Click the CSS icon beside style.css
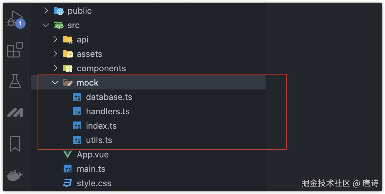Viewport: 385px width, 194px height. tap(68, 183)
